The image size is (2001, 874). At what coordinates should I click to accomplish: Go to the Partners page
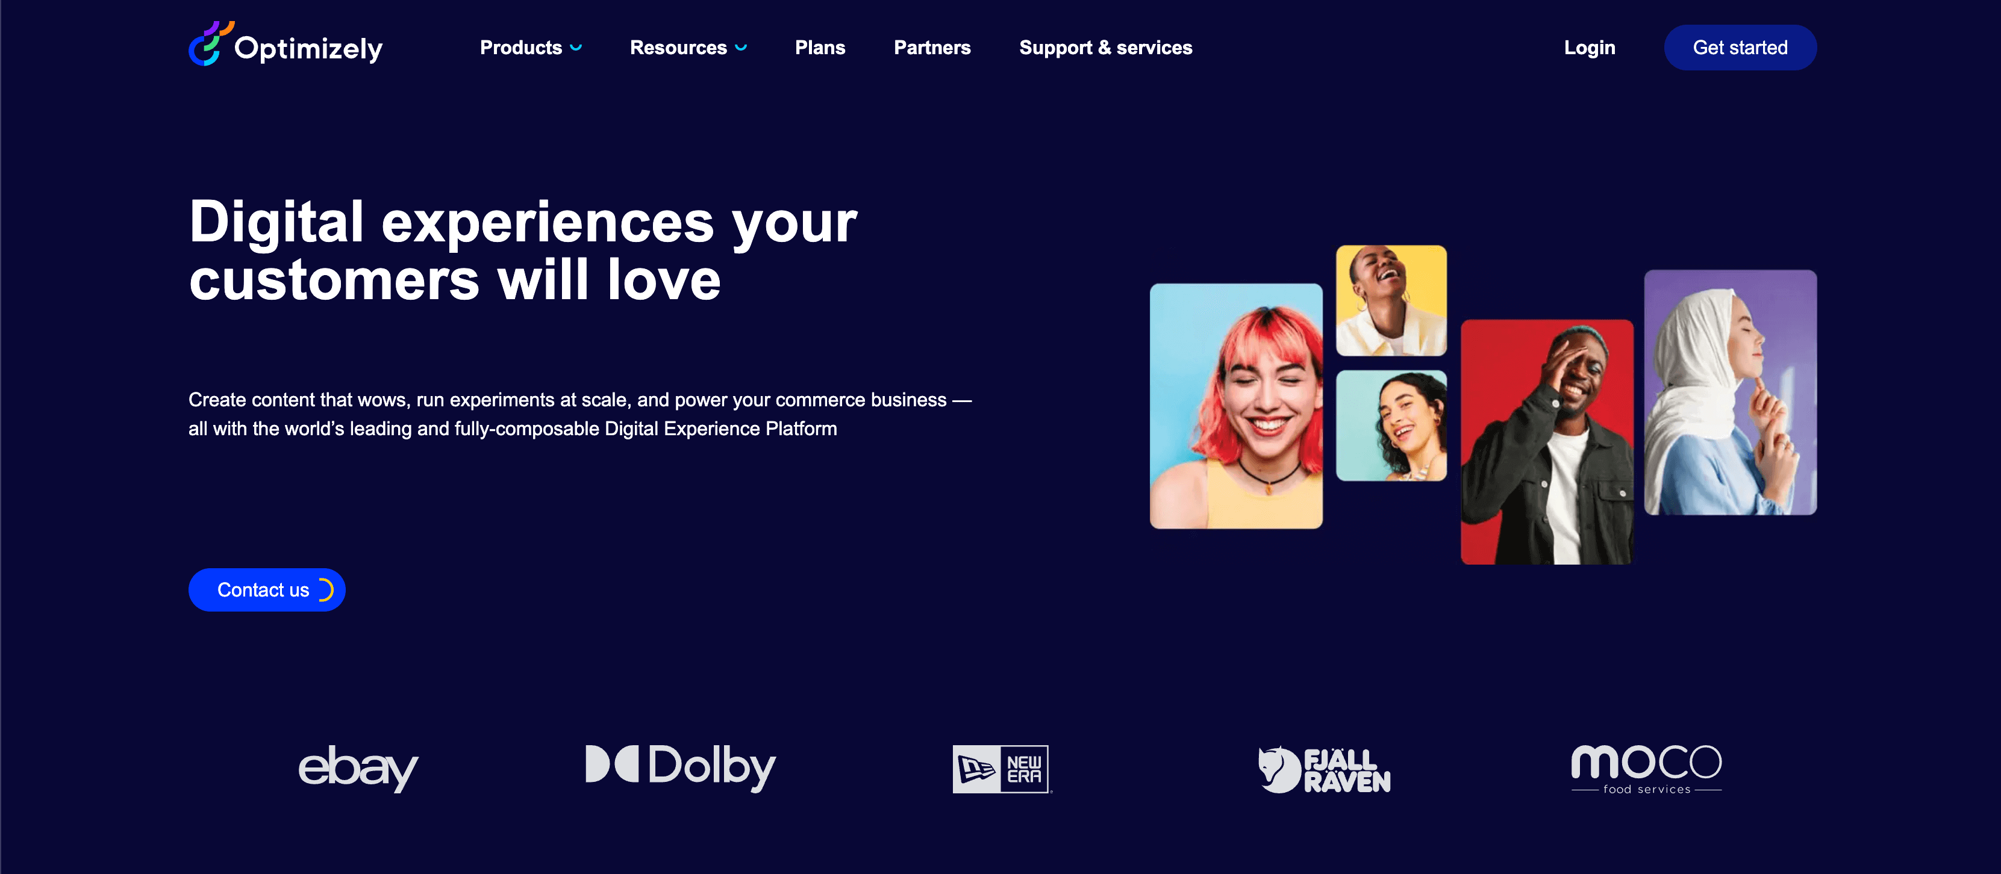[932, 48]
